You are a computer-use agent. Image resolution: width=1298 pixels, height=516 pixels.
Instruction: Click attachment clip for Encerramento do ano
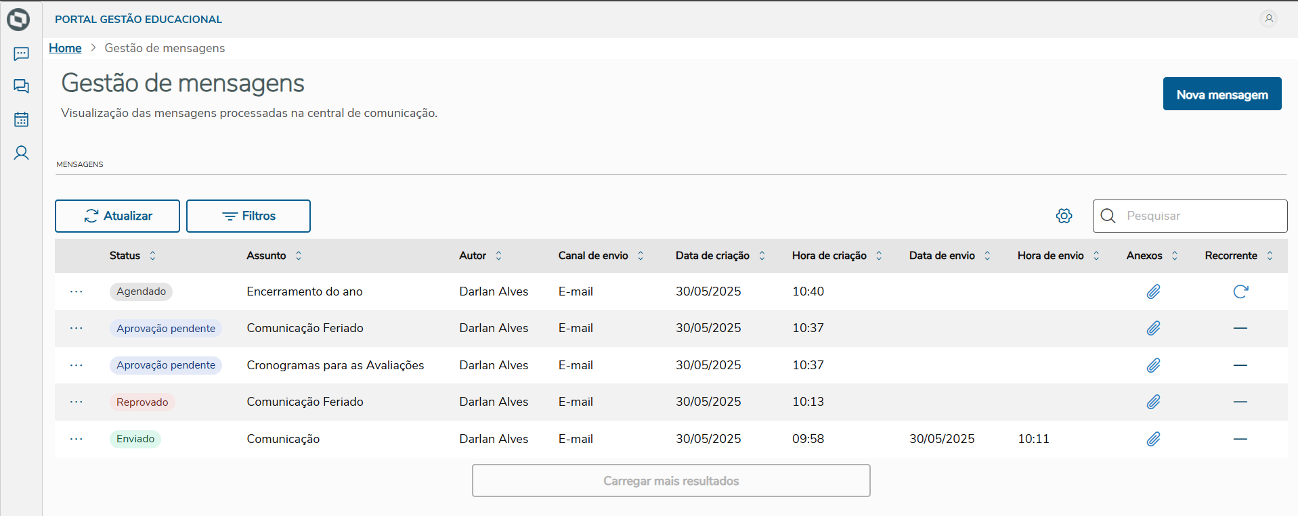click(x=1153, y=291)
